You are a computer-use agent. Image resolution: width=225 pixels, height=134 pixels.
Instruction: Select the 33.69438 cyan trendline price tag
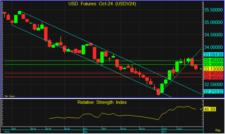pos(213,55)
